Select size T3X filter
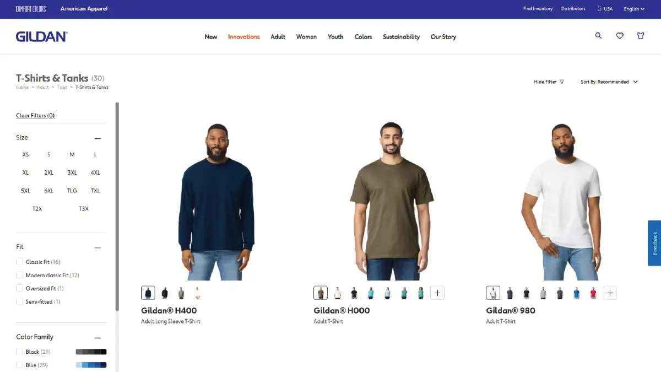The width and height of the screenshot is (661, 372). [84, 209]
